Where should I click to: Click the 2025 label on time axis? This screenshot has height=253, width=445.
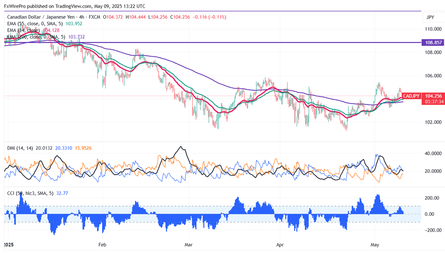click(9, 245)
